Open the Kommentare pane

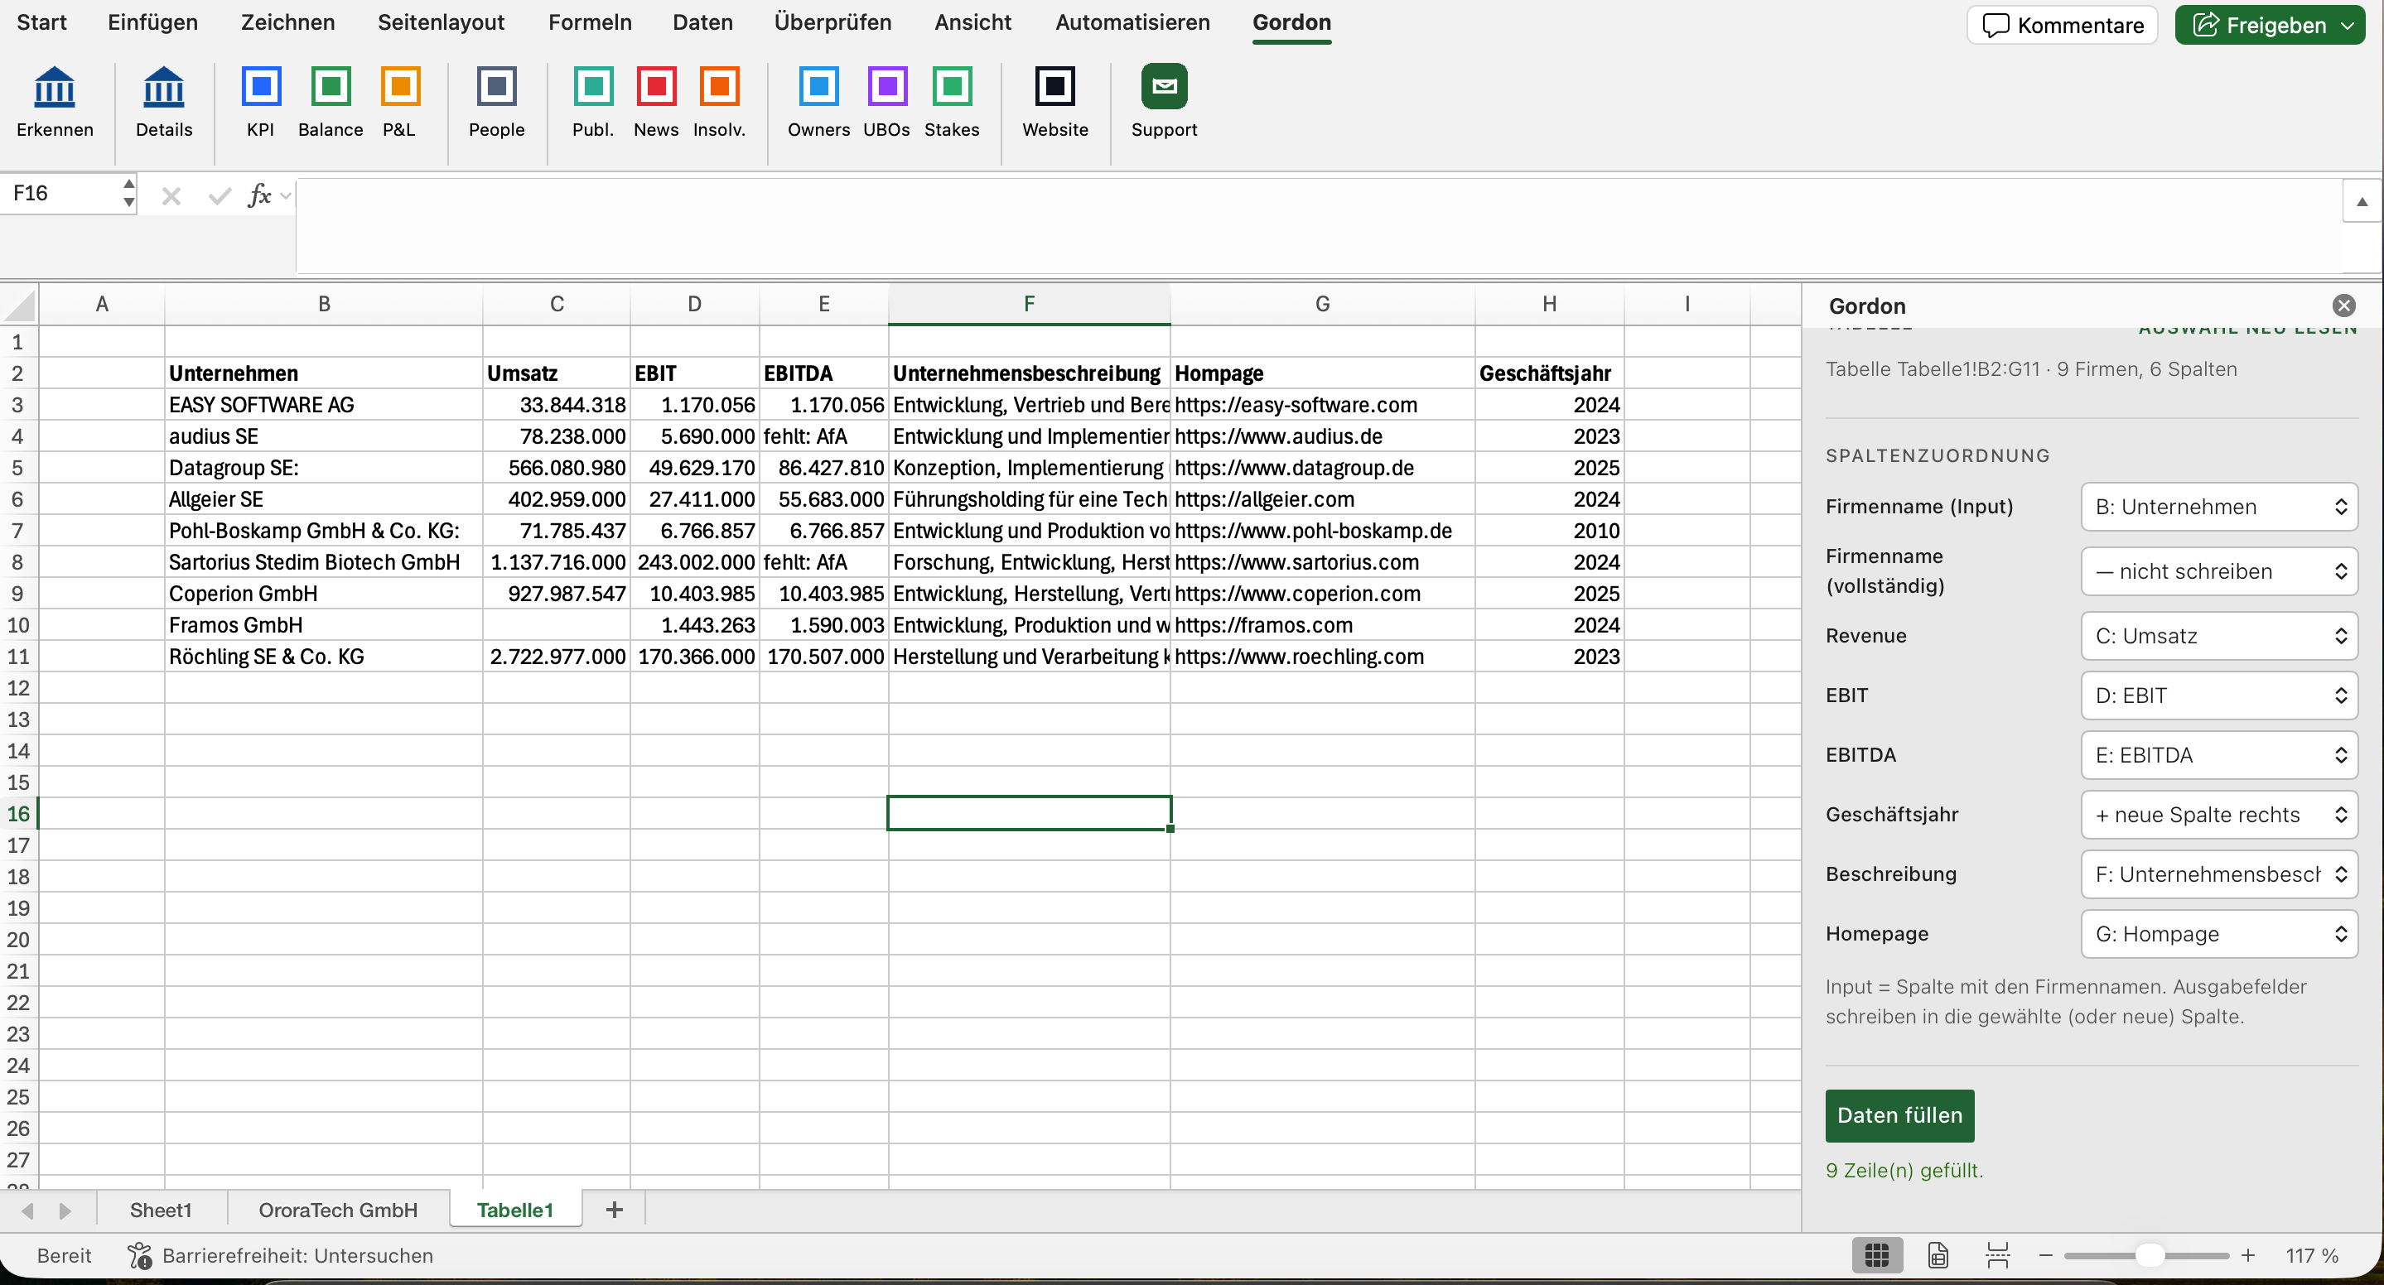click(x=2062, y=25)
